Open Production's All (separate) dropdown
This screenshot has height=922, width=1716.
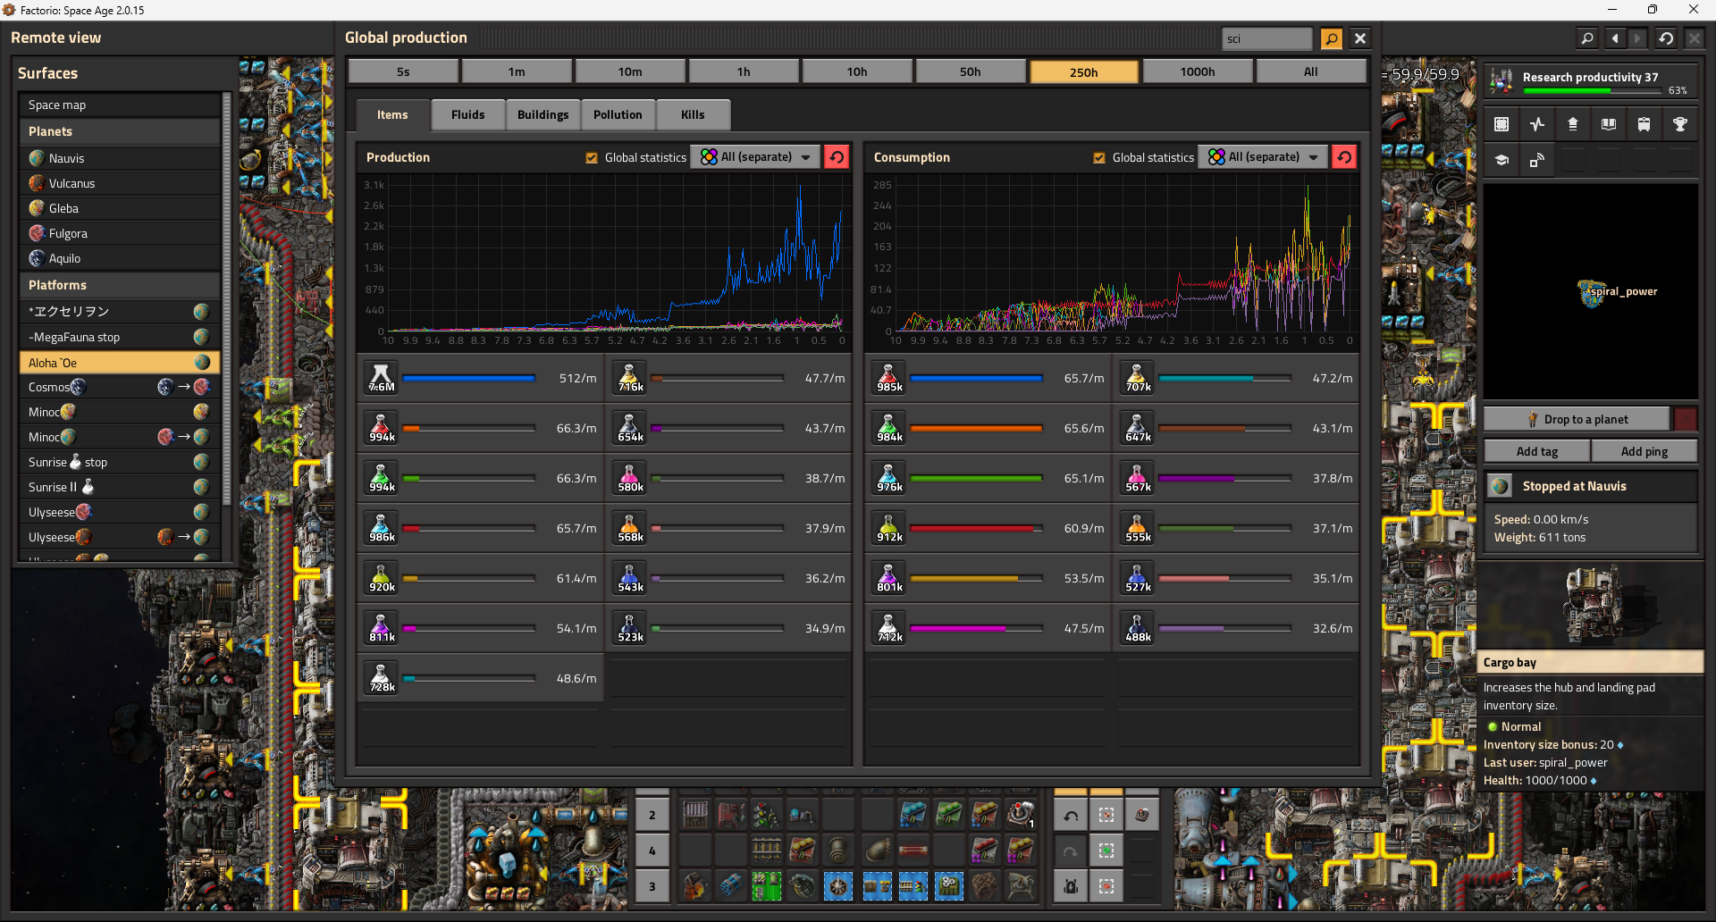pos(756,157)
